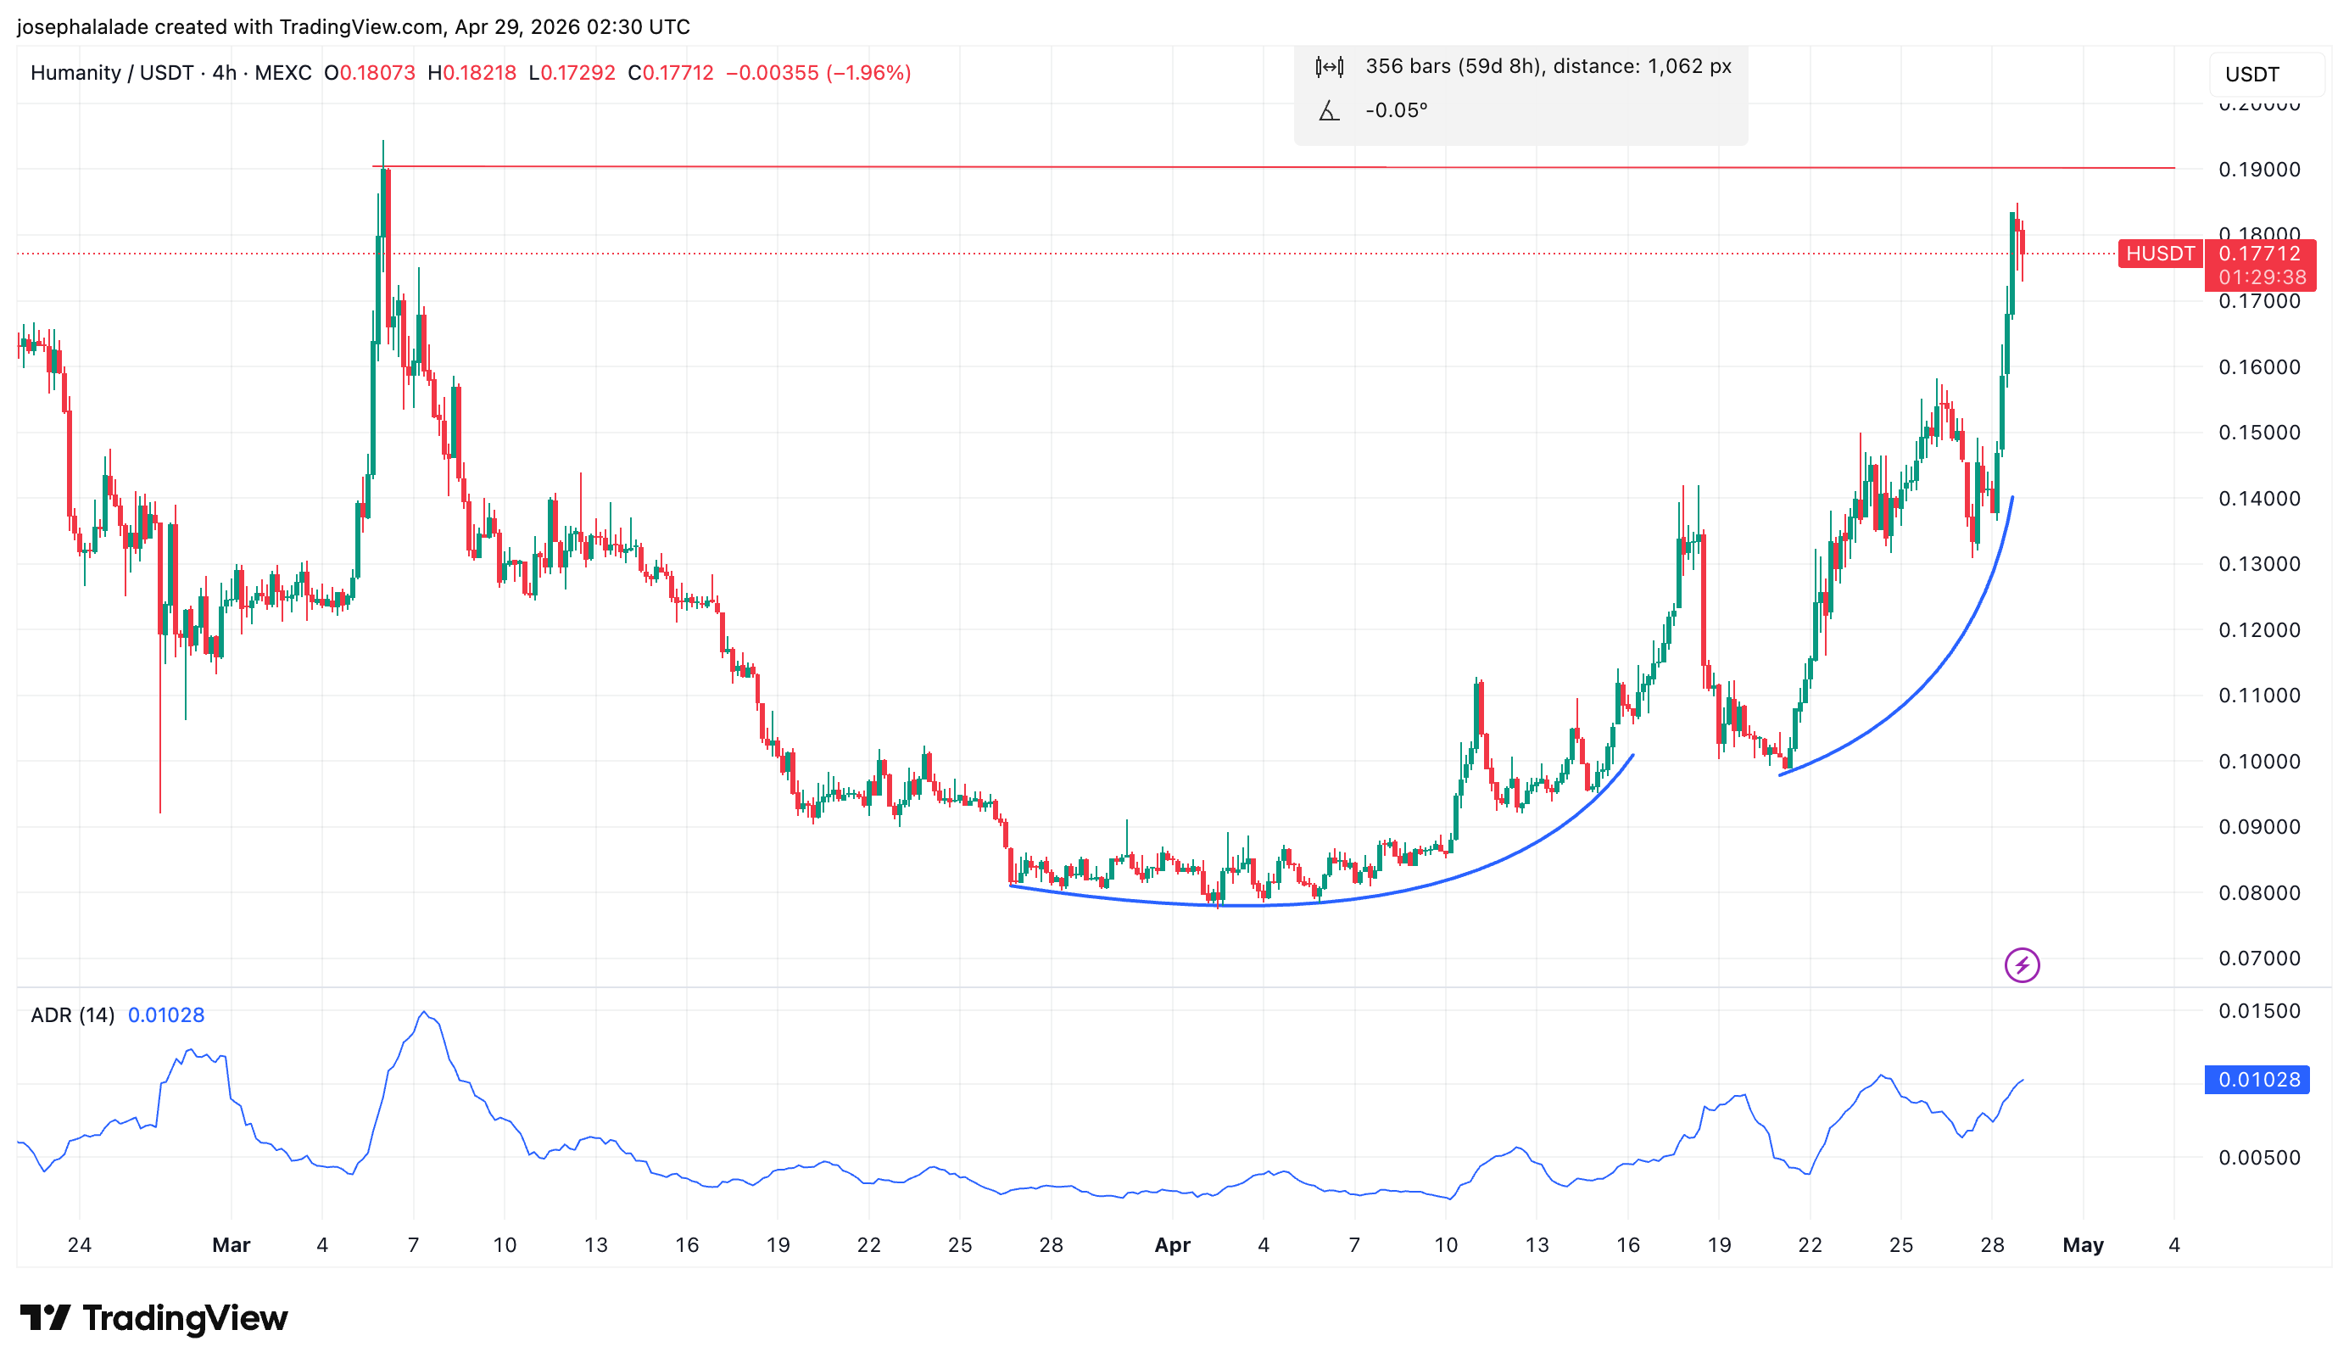Click the angle measurement icon
Image resolution: width=2349 pixels, height=1369 pixels.
point(1328,111)
